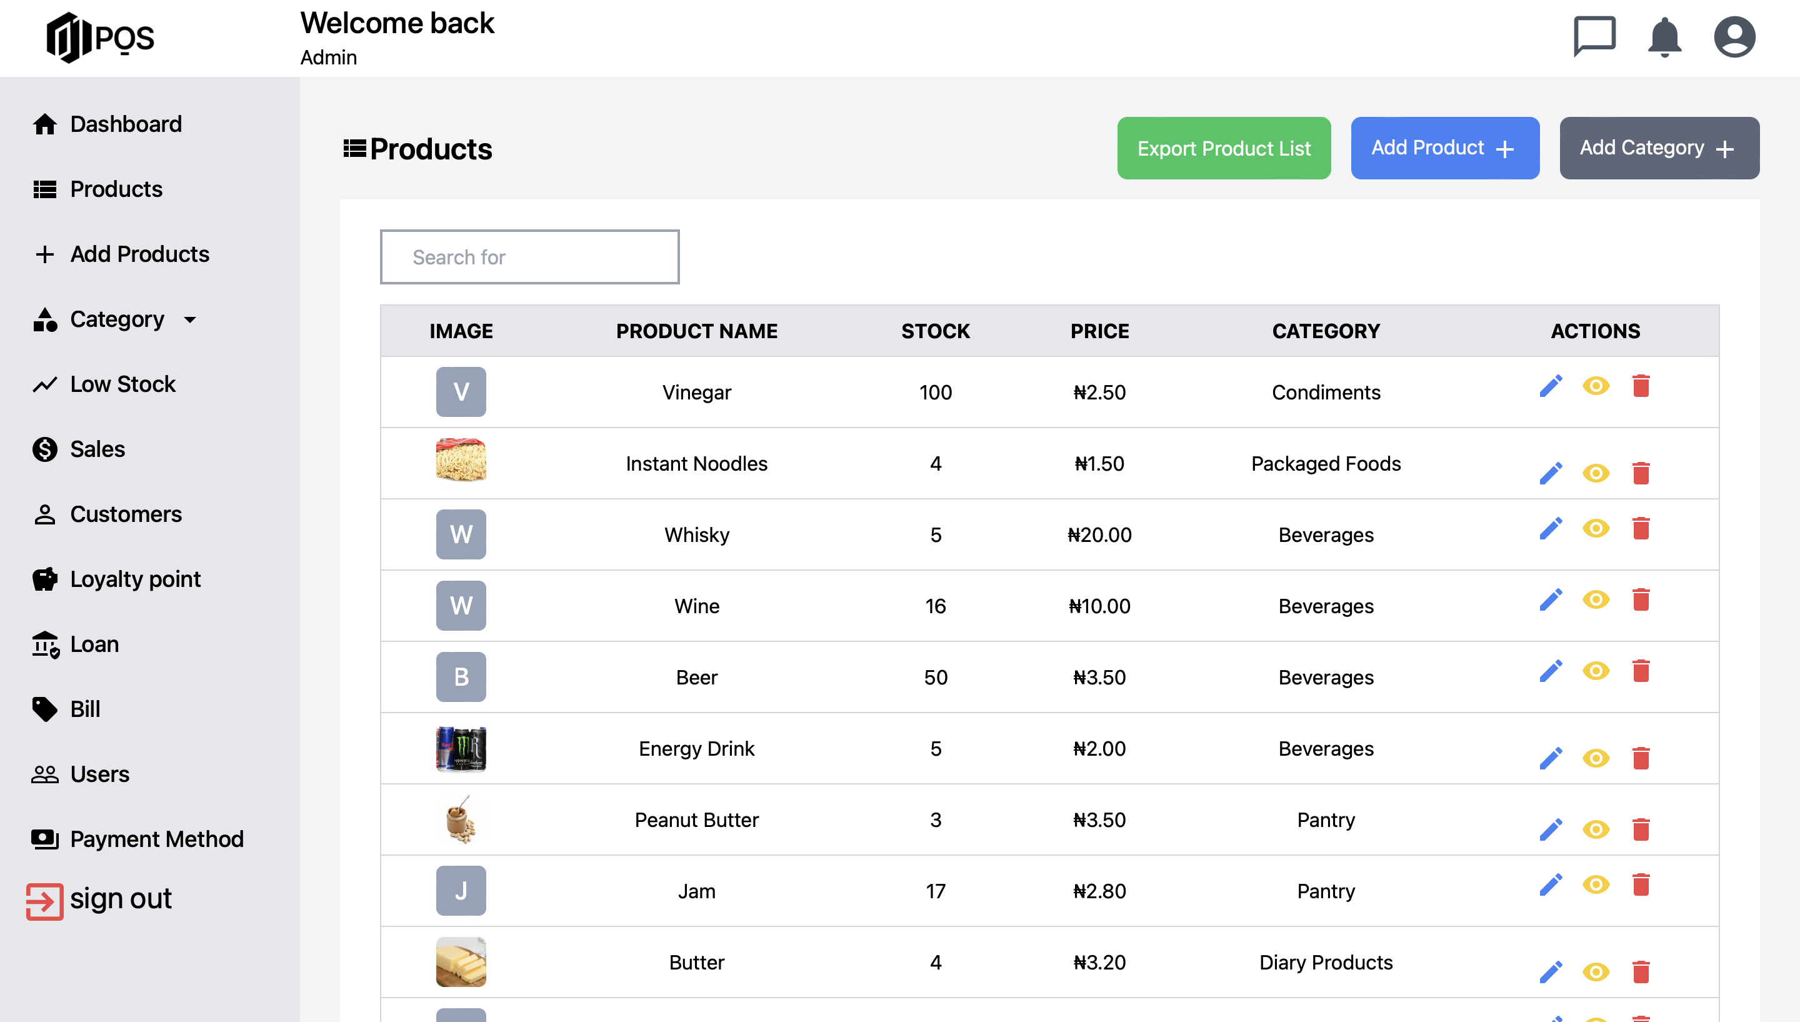
Task: Open Products in the sidebar
Action: (97, 189)
